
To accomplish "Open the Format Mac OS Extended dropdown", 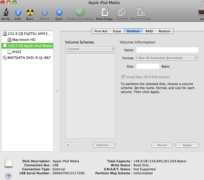I will click(x=167, y=58).
